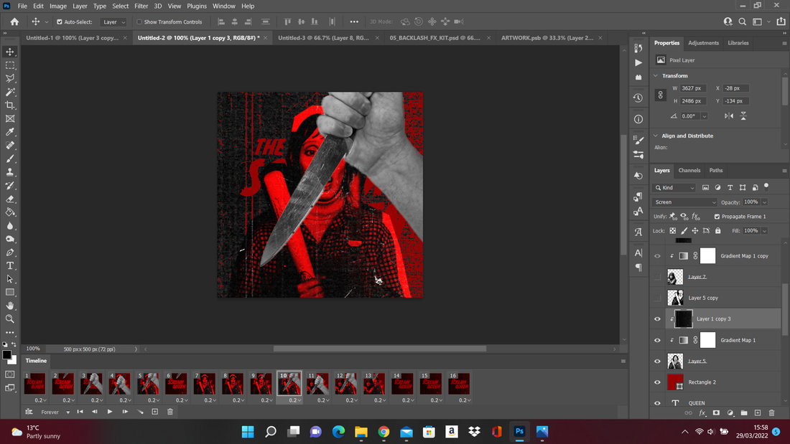Duplicate the selected frame
The image size is (790, 444).
coord(155,412)
